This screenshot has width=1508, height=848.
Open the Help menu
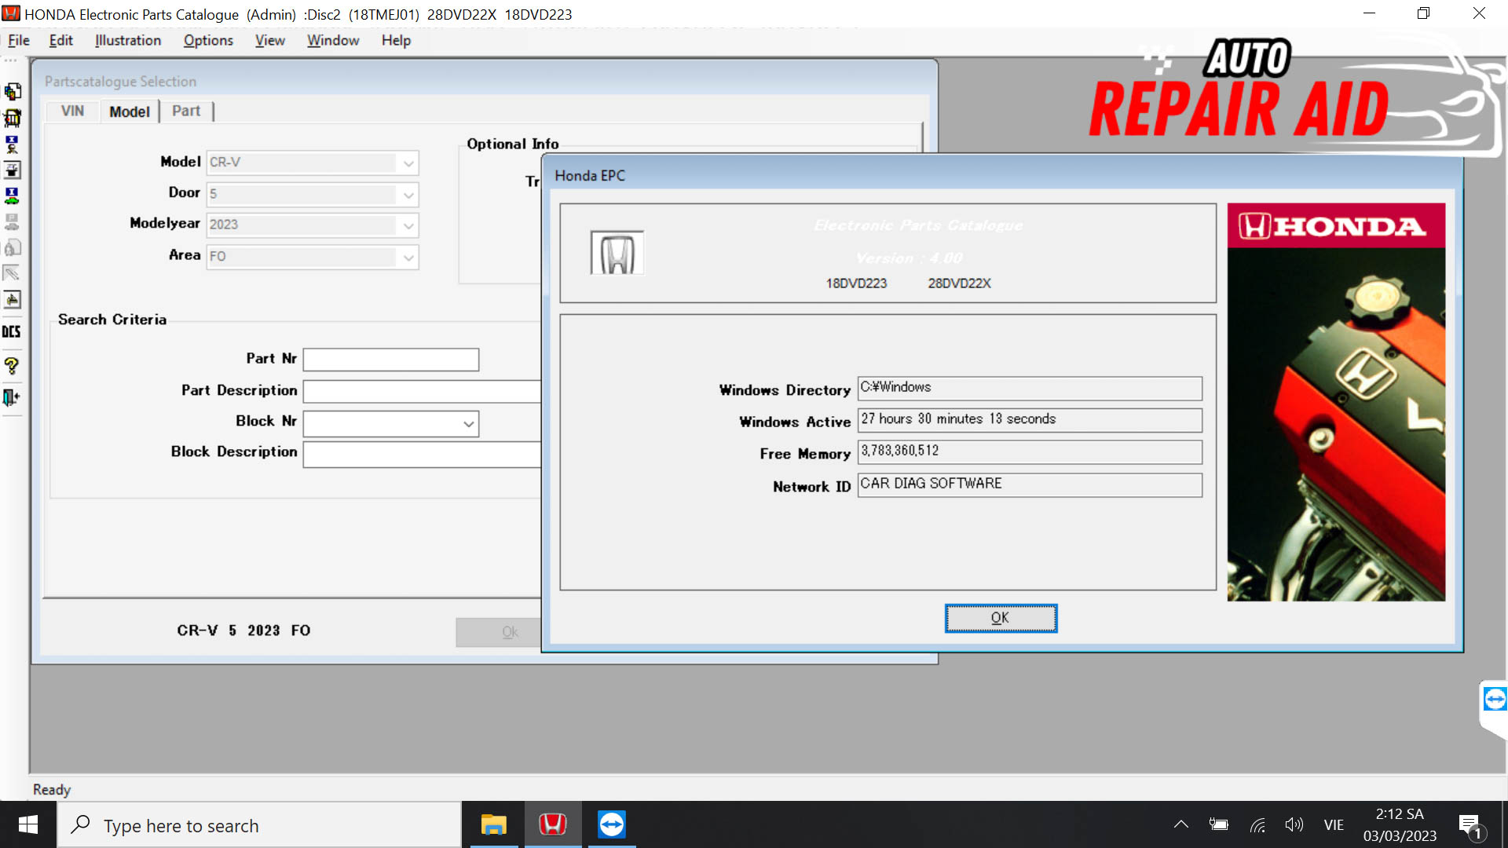click(x=396, y=40)
